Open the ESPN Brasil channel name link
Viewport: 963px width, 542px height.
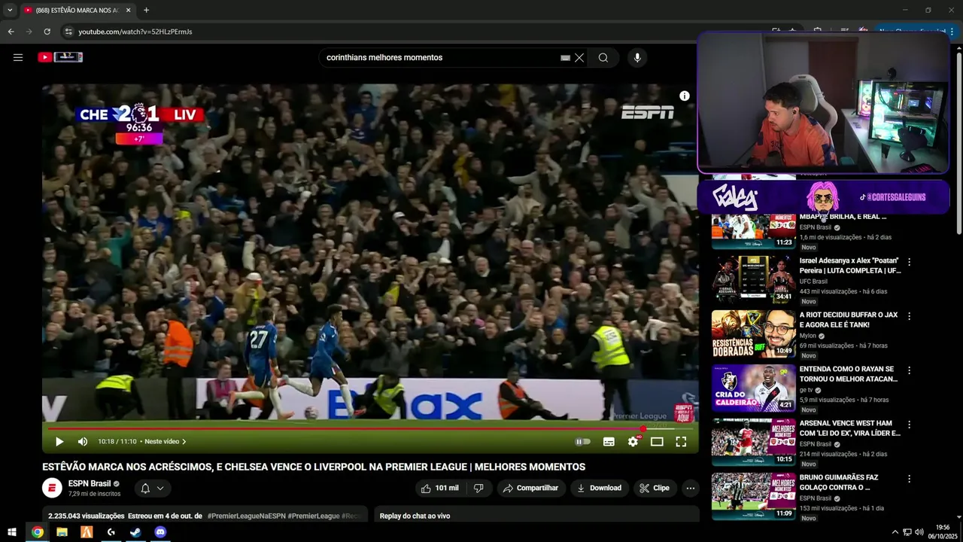click(x=90, y=483)
